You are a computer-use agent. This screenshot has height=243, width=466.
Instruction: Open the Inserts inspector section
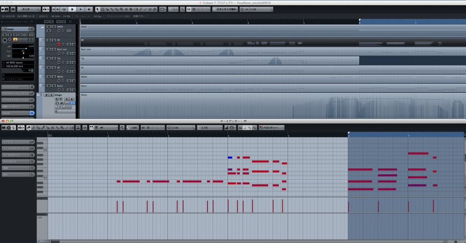coord(18,113)
